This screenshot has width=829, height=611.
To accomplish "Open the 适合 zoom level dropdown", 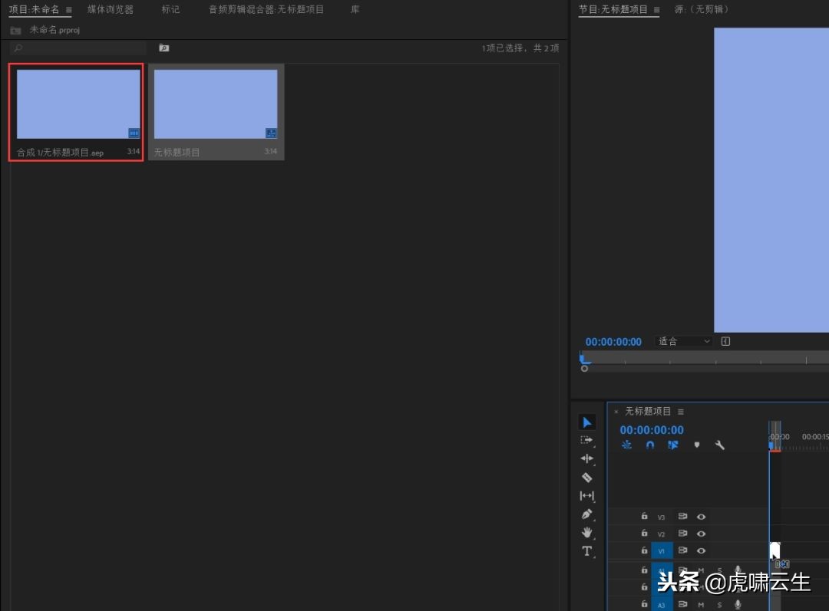I will point(682,341).
